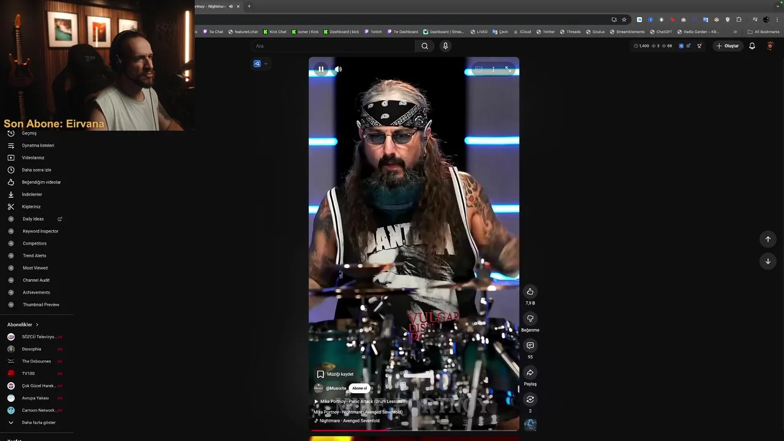Mute the Shorts video volume

point(338,69)
